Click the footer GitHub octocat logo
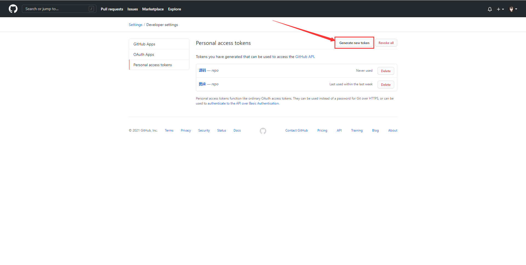The image size is (526, 265). [x=263, y=131]
